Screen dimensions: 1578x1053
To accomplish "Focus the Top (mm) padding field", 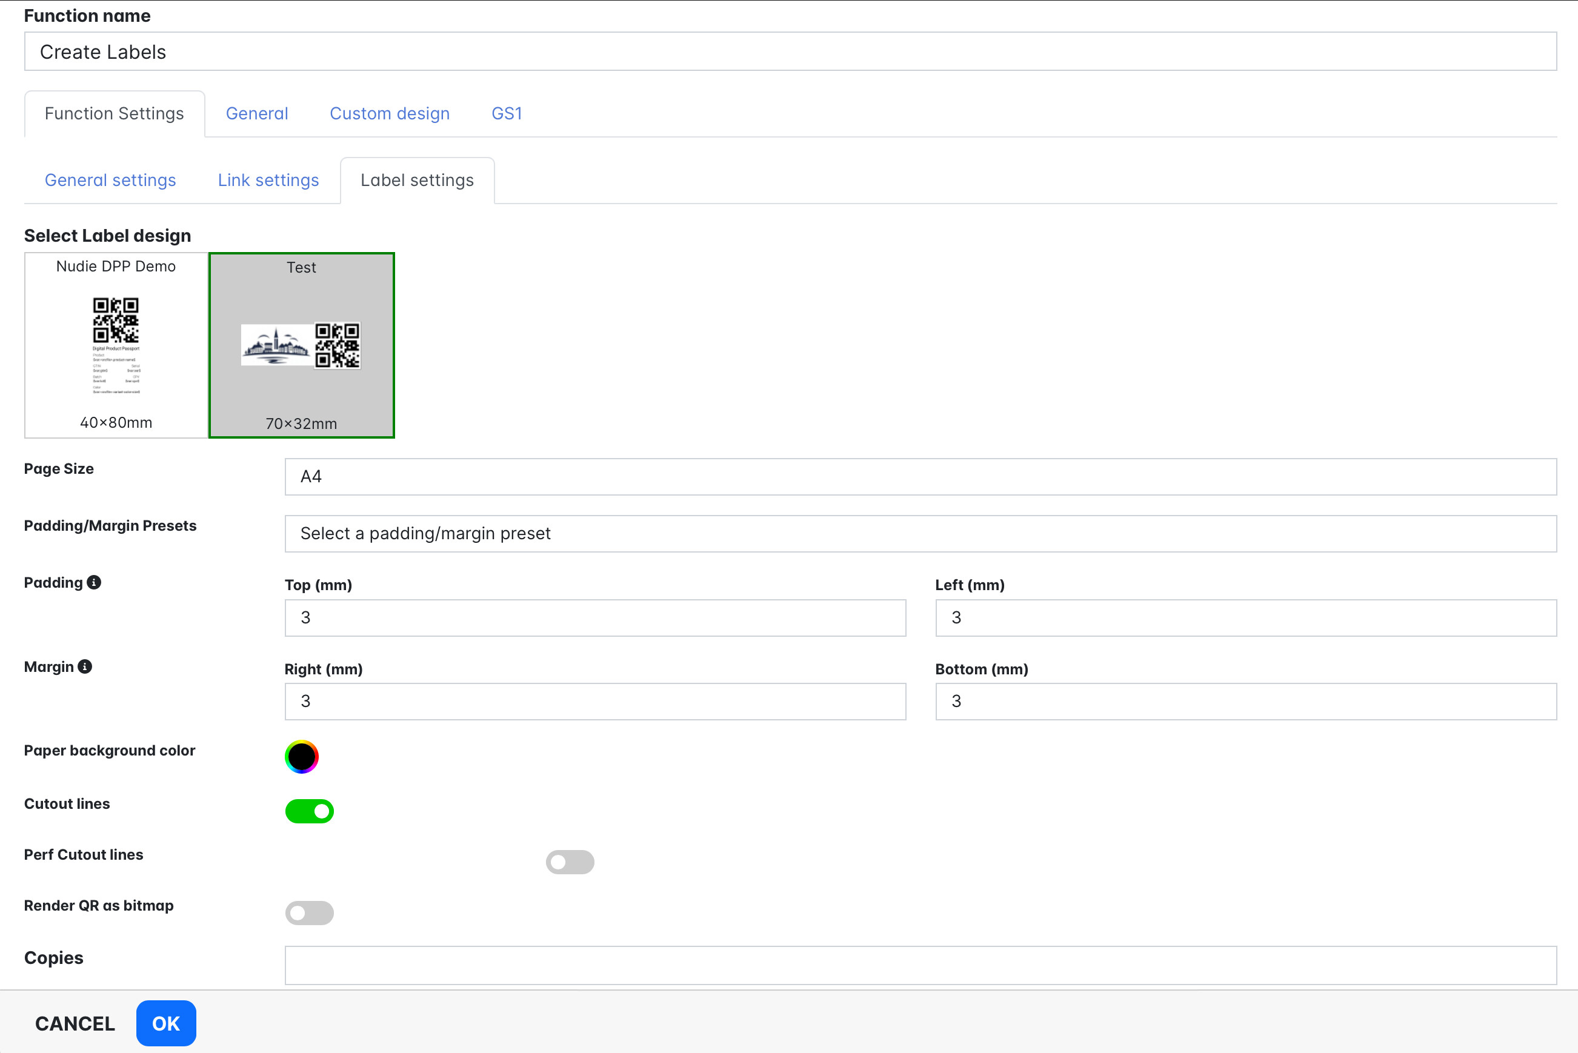I will point(595,618).
